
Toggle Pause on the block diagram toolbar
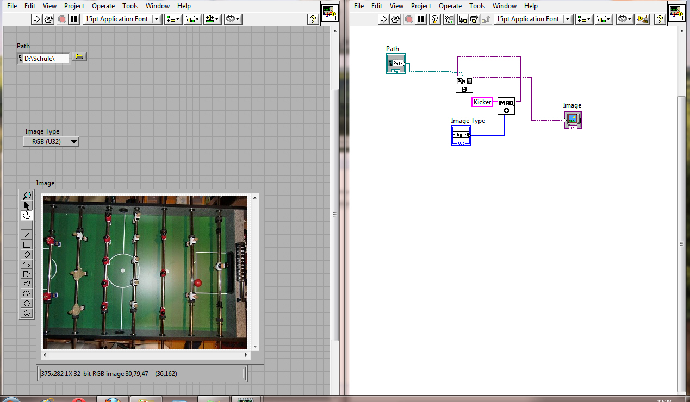coord(422,19)
